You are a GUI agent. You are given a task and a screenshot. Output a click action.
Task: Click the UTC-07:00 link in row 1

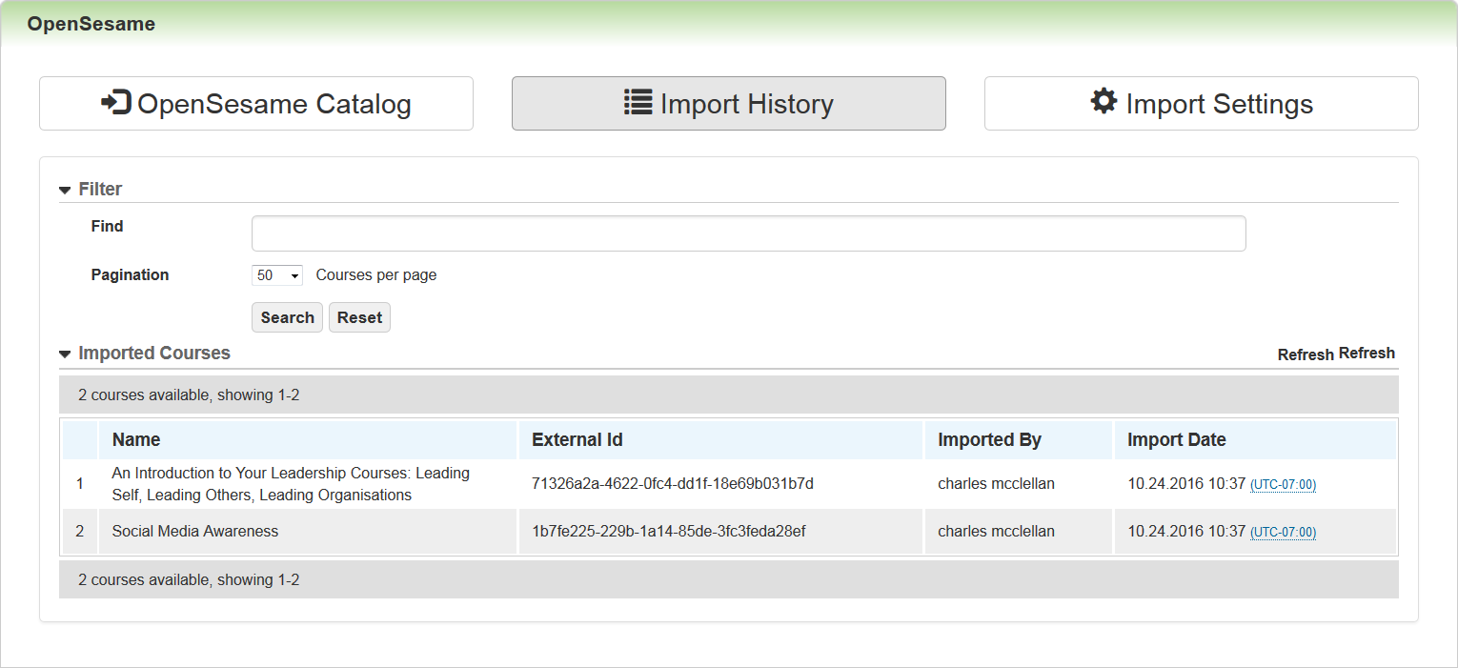1283,485
